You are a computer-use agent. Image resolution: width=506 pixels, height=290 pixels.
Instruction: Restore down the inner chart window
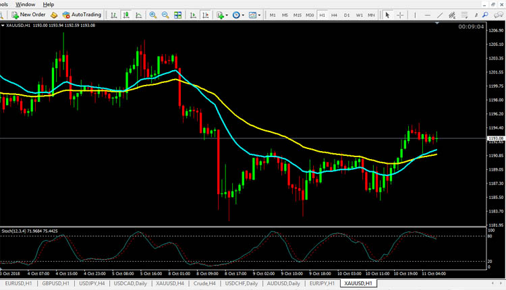point(493,5)
